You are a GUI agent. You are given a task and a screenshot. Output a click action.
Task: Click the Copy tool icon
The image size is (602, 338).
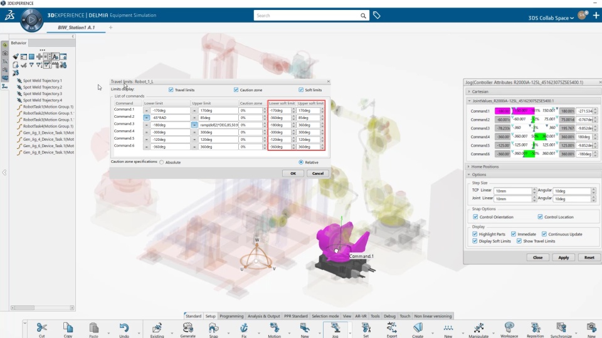[68, 327]
